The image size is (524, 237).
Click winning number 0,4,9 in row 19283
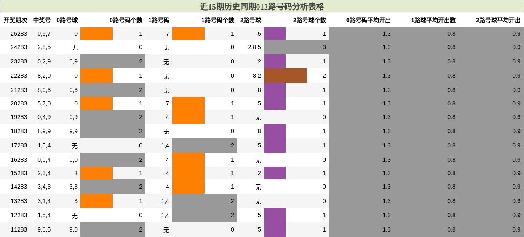(44, 117)
